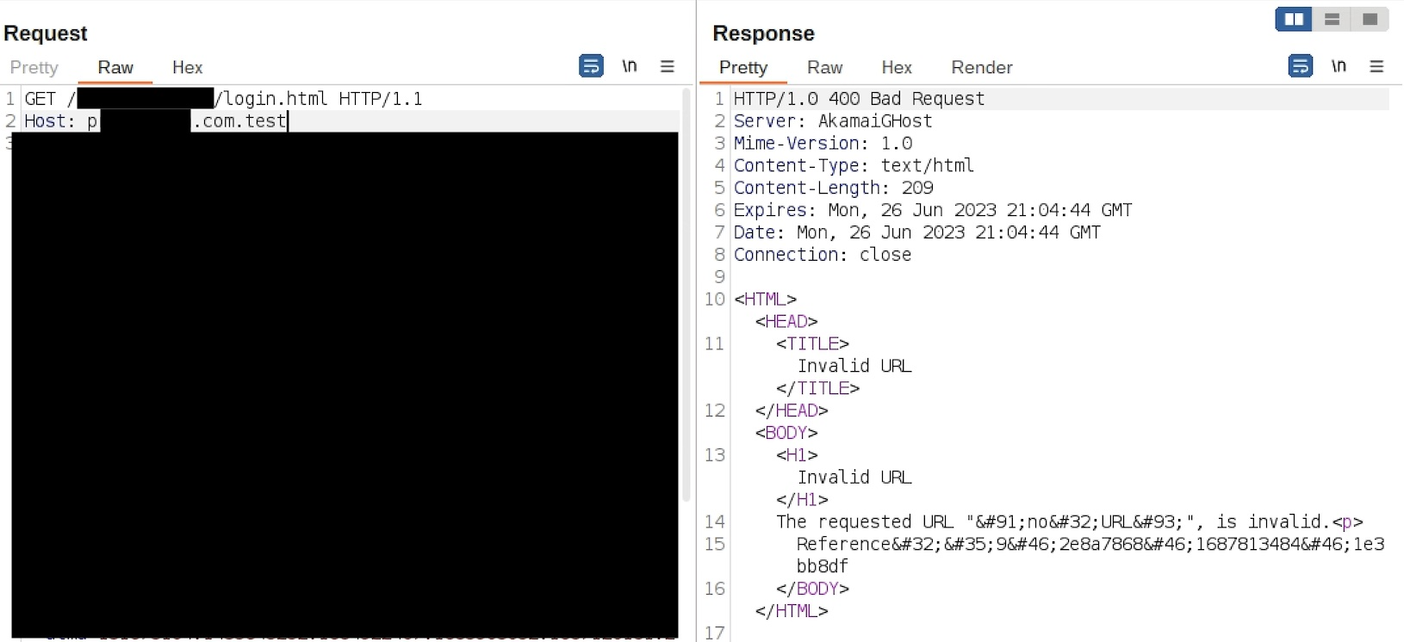The image size is (1404, 642).
Task: Open the Response panel hamburger options menu
Action: point(1376,65)
